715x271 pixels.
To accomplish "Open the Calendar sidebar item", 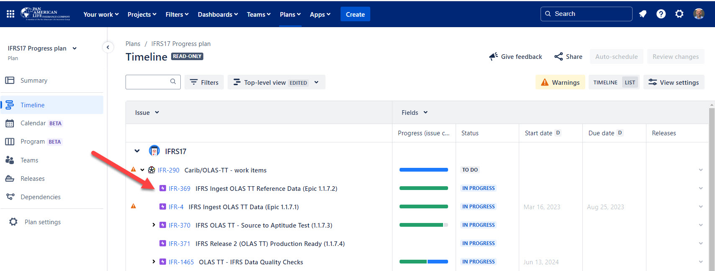I will point(52,123).
